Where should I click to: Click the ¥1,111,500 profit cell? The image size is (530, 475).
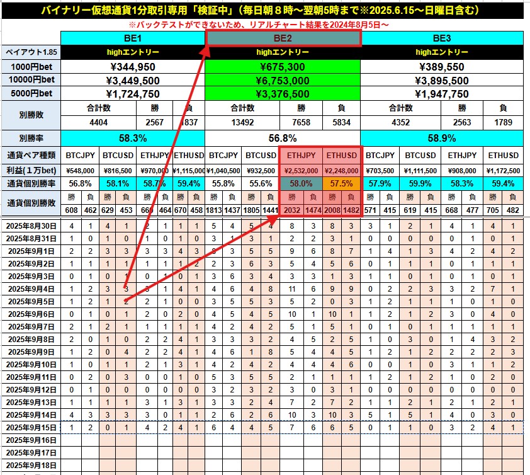tap(420, 171)
